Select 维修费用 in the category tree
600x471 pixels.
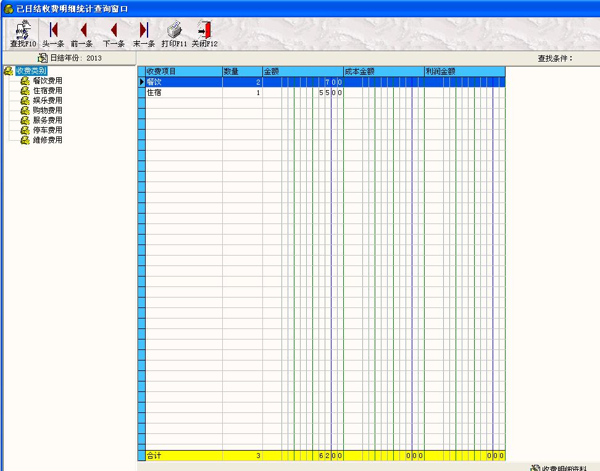(48, 140)
